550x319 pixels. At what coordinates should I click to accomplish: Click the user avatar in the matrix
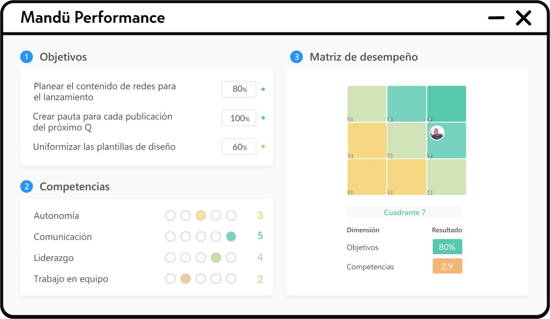pos(437,133)
